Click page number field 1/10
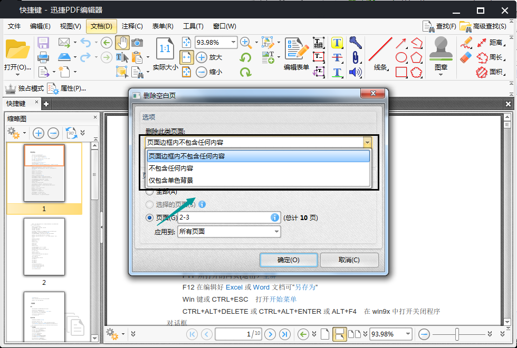517x348 pixels. 238,334
